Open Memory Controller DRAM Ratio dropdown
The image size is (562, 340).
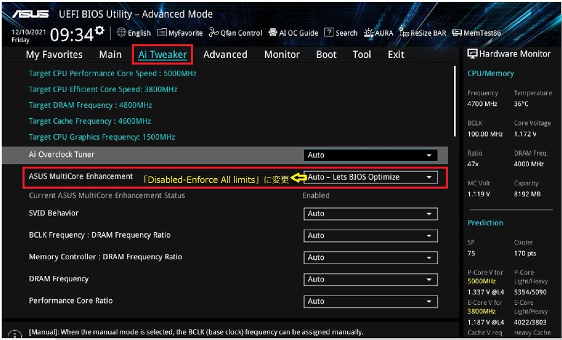(x=370, y=258)
